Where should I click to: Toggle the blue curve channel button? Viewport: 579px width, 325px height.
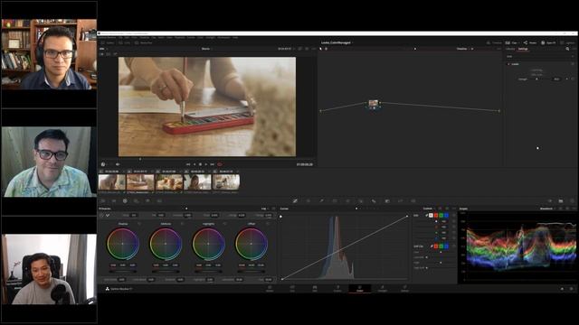click(446, 215)
